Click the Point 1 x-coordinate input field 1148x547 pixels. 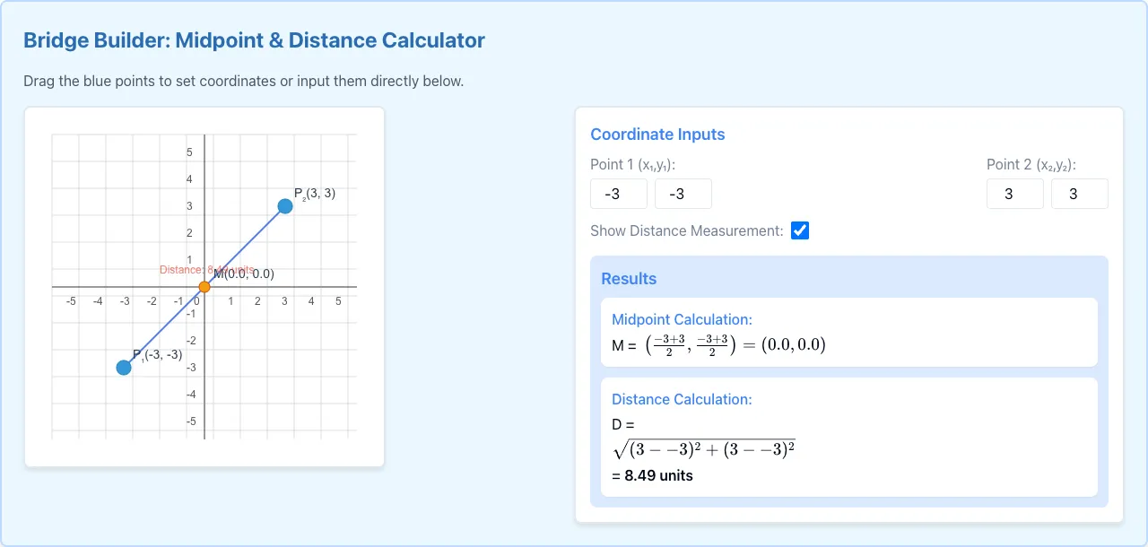coord(619,194)
